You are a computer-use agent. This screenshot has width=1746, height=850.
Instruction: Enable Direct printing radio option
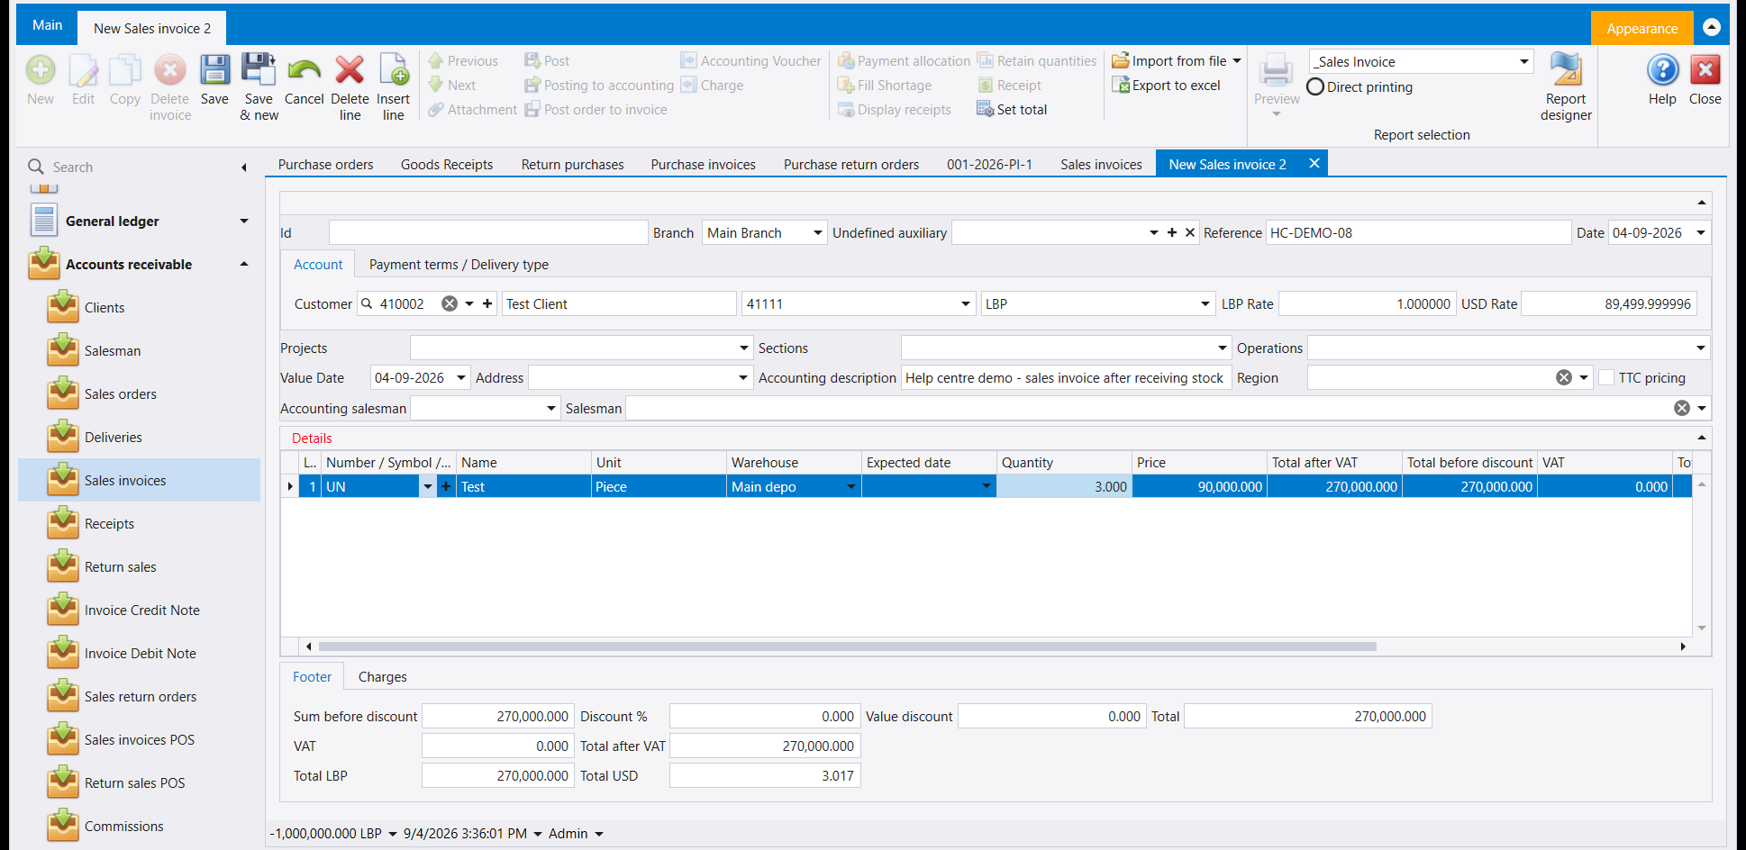[x=1315, y=86]
